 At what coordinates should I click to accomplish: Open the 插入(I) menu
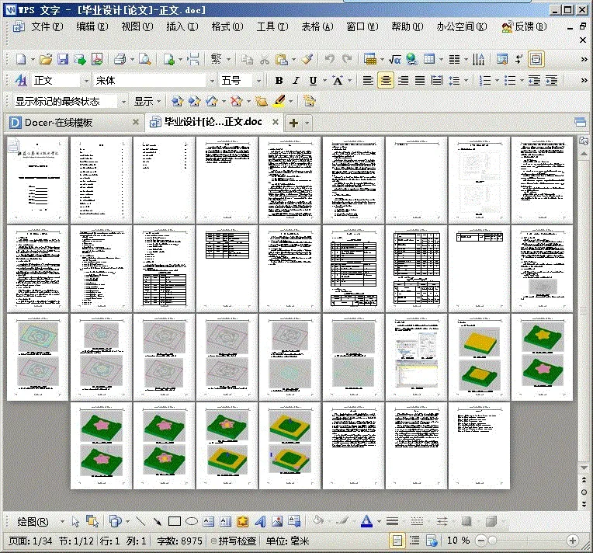pos(182,26)
